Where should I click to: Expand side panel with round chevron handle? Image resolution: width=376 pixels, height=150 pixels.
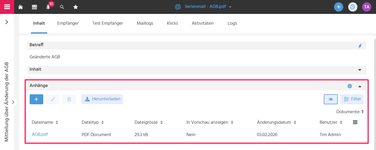tap(13, 102)
